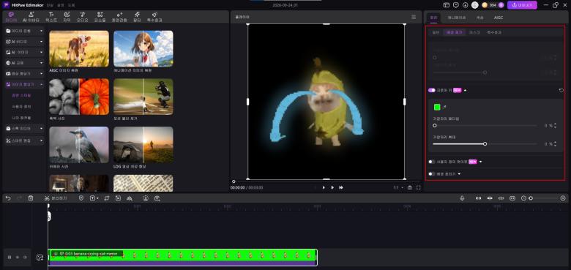This screenshot has height=270, width=571.
Task: Click the user avatar in title bar
Action: (475, 5)
